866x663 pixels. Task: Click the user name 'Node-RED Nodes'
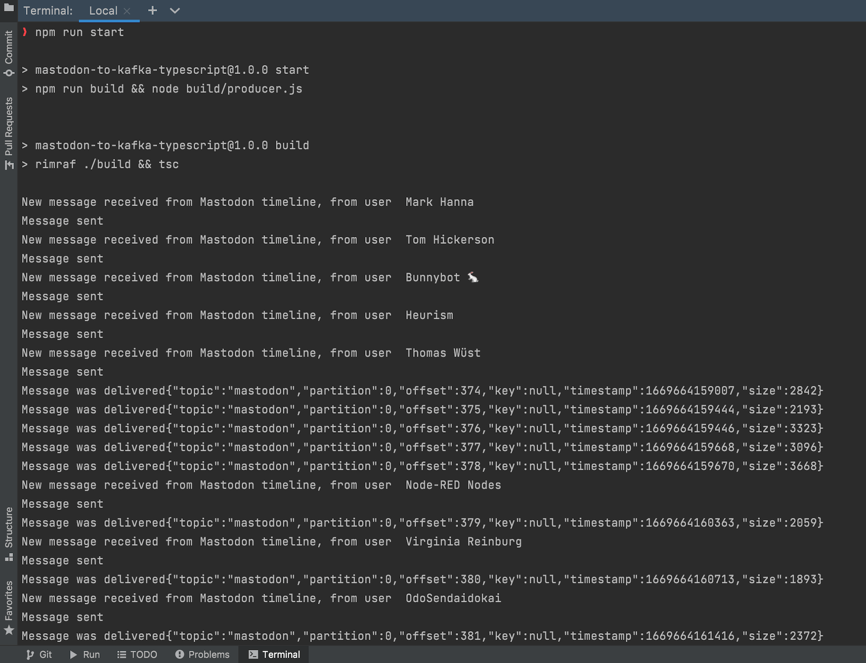pyautogui.click(x=453, y=485)
